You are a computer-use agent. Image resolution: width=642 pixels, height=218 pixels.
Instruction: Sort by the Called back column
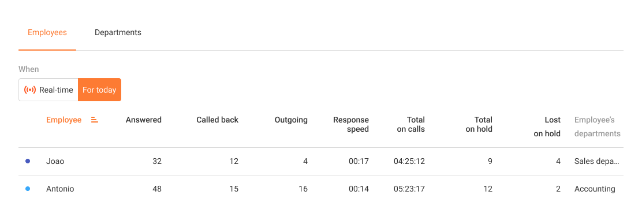click(x=218, y=120)
